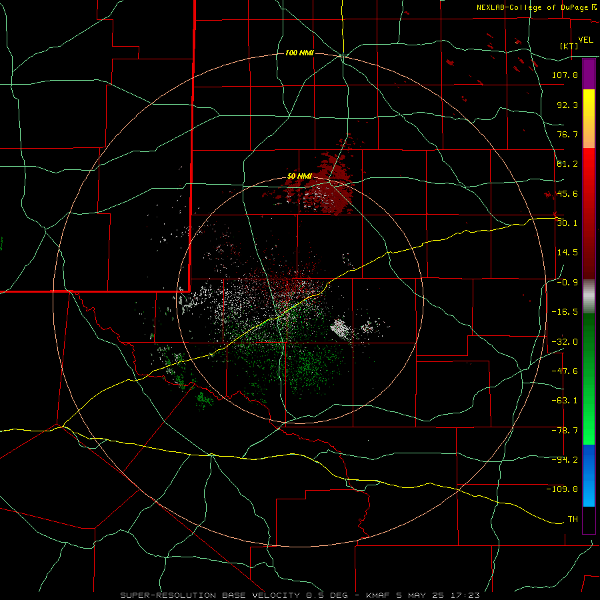Pick the blue segment of the color bar
Screen dimensions: 600x600
[x=589, y=475]
